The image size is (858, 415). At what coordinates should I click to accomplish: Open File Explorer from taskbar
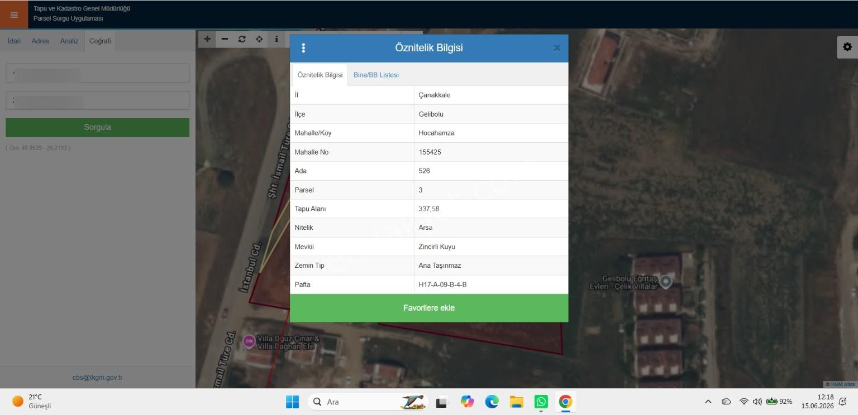click(516, 402)
